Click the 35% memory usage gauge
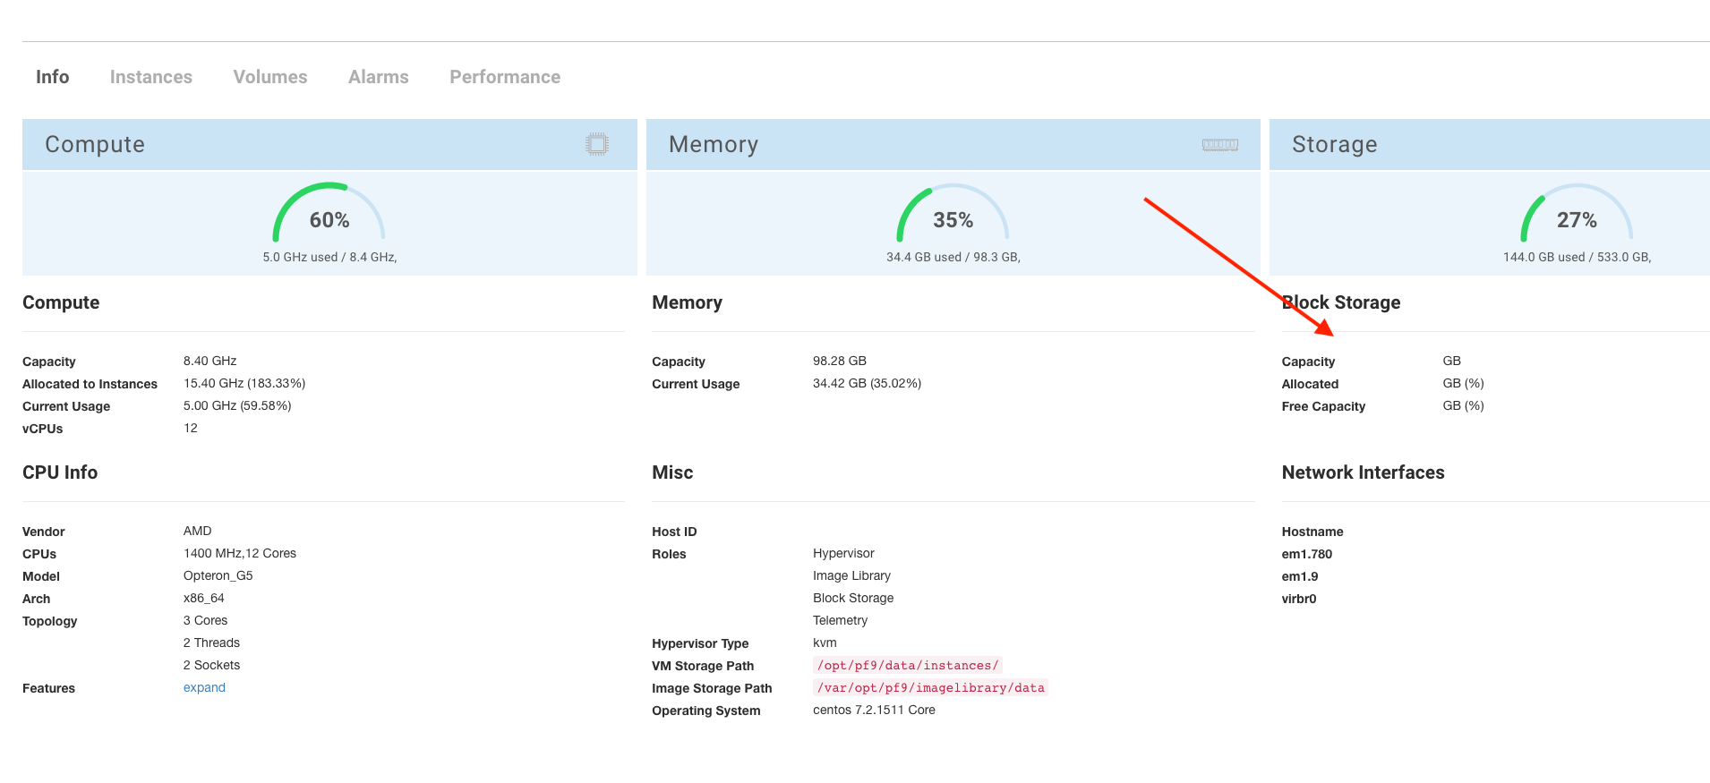Viewport: 1710px width, 783px height. [x=953, y=214]
